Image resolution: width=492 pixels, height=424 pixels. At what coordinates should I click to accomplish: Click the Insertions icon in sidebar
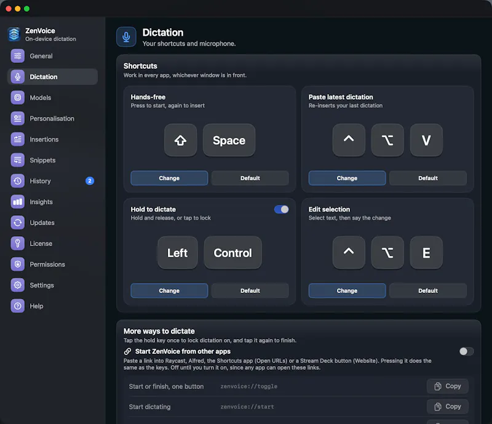pos(18,139)
